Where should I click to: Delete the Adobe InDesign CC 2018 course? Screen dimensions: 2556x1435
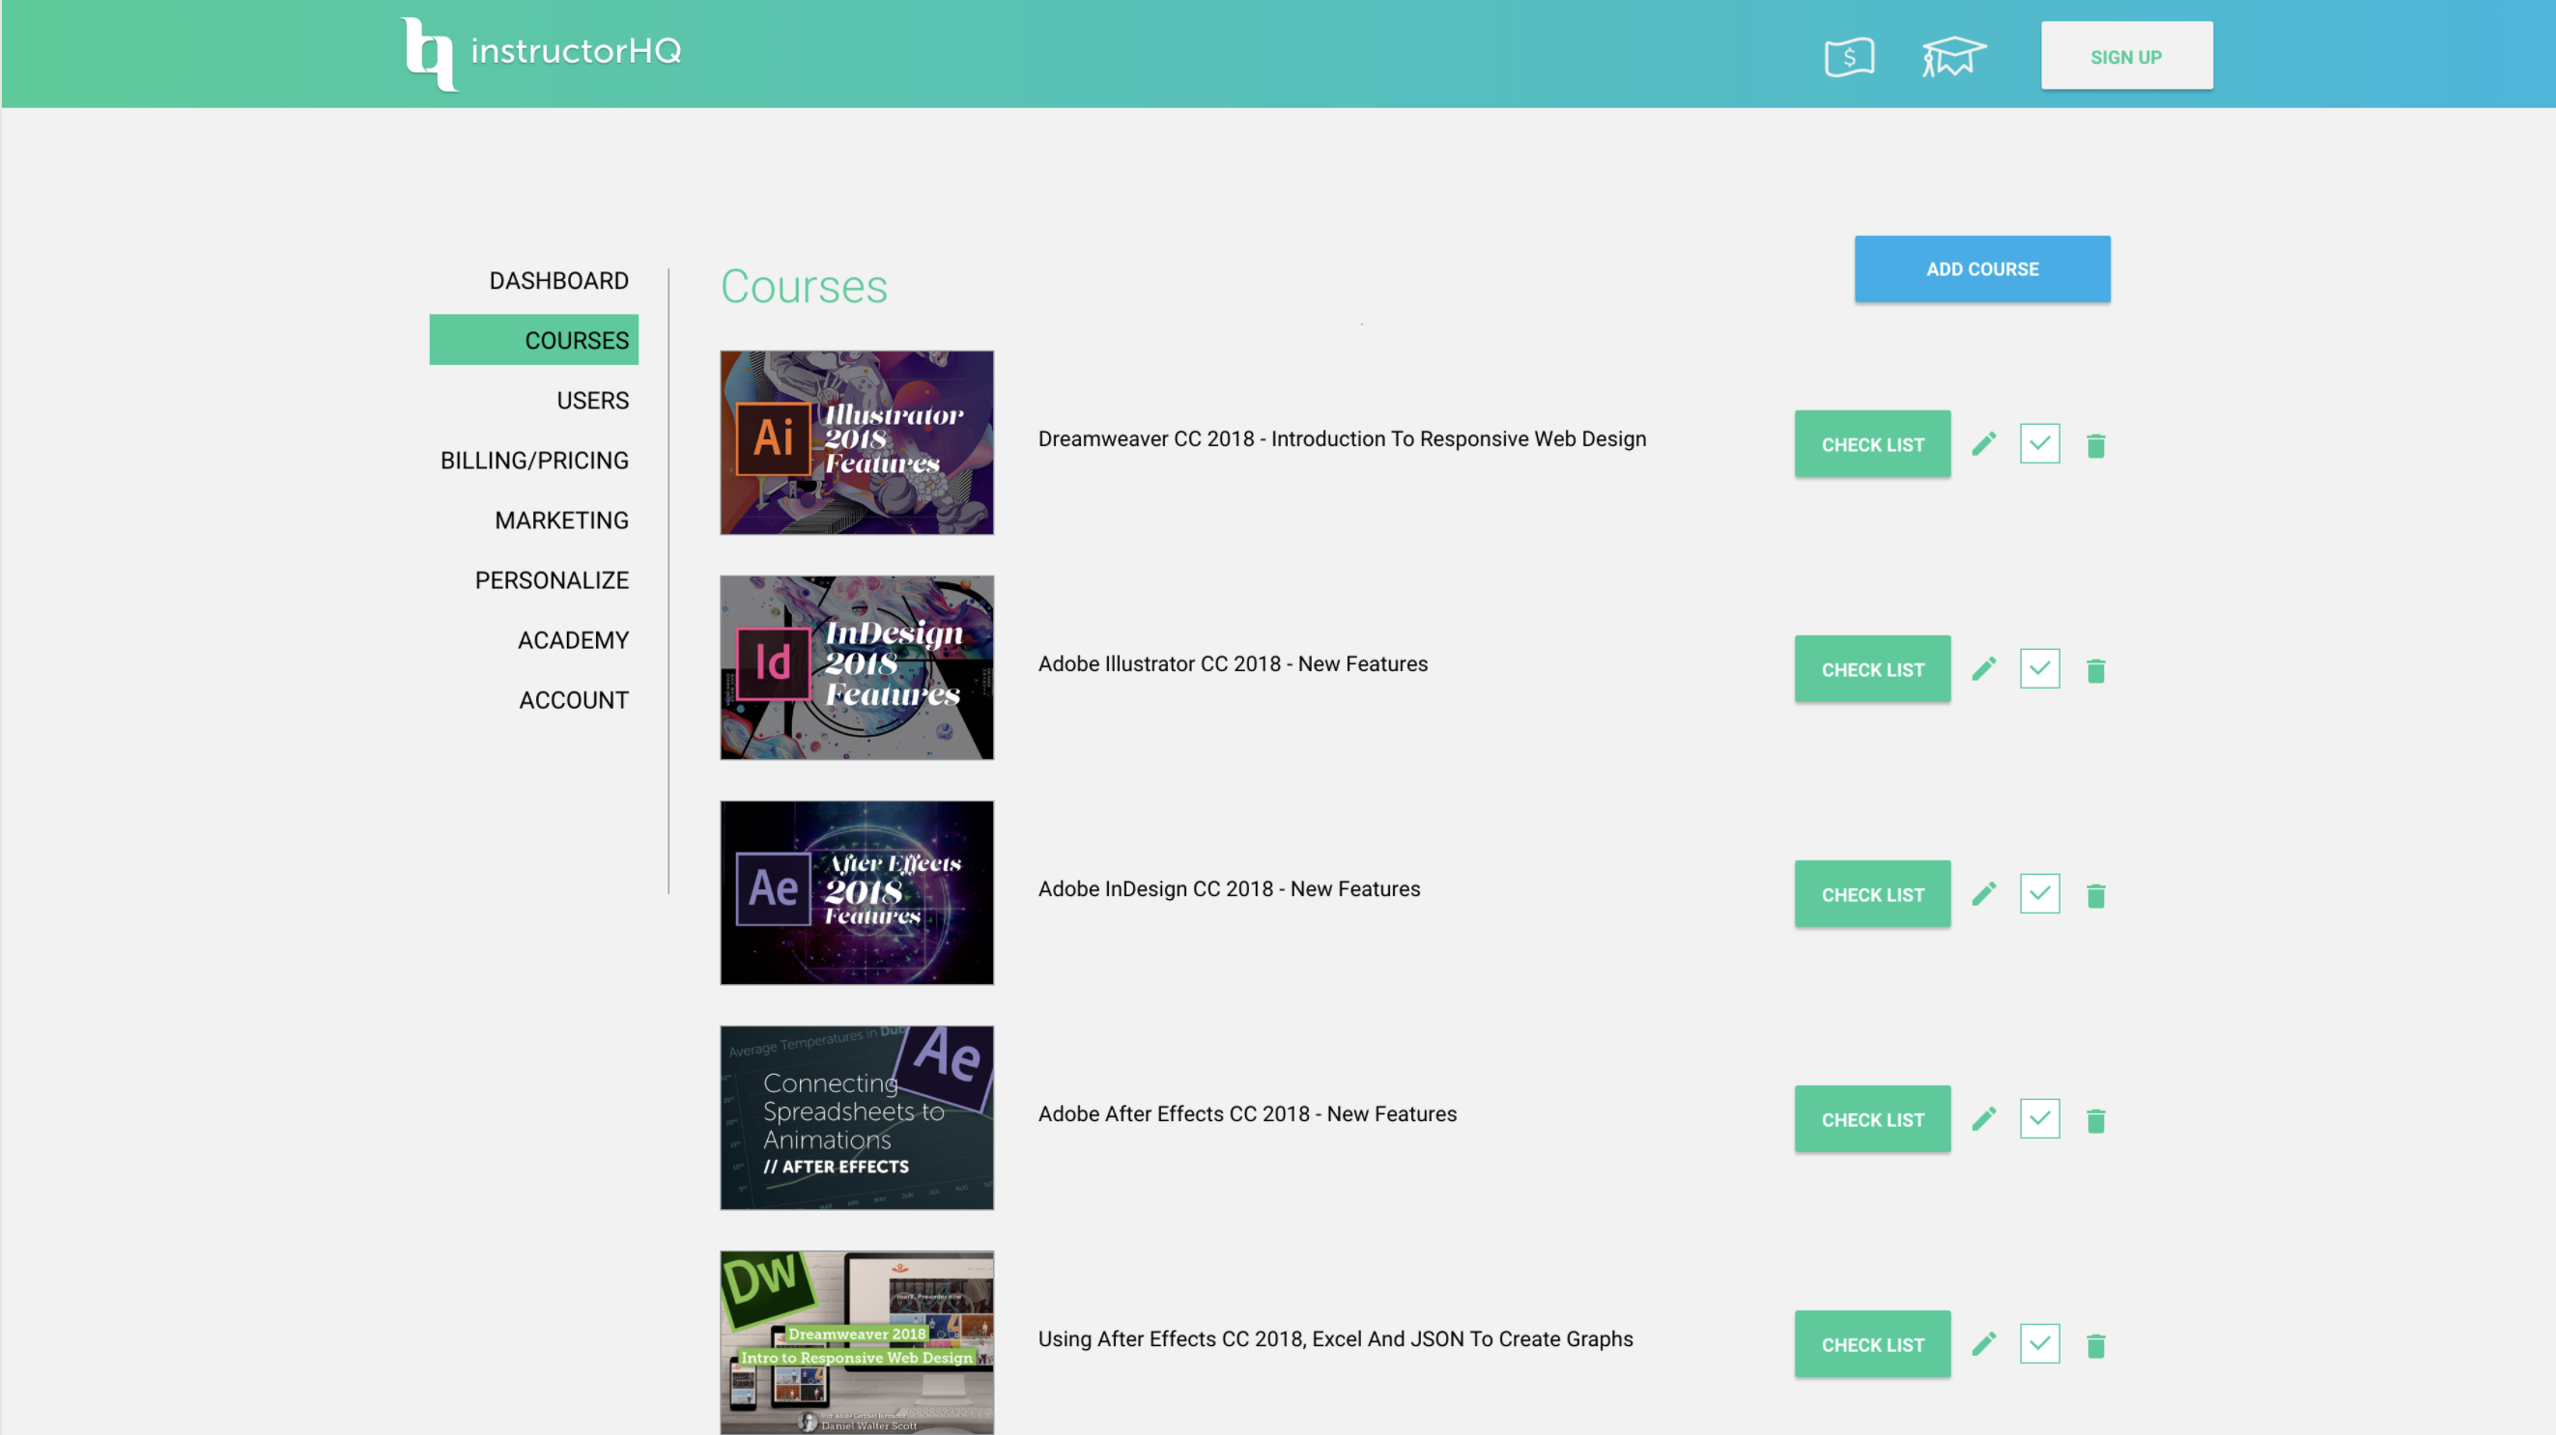pyautogui.click(x=2096, y=893)
